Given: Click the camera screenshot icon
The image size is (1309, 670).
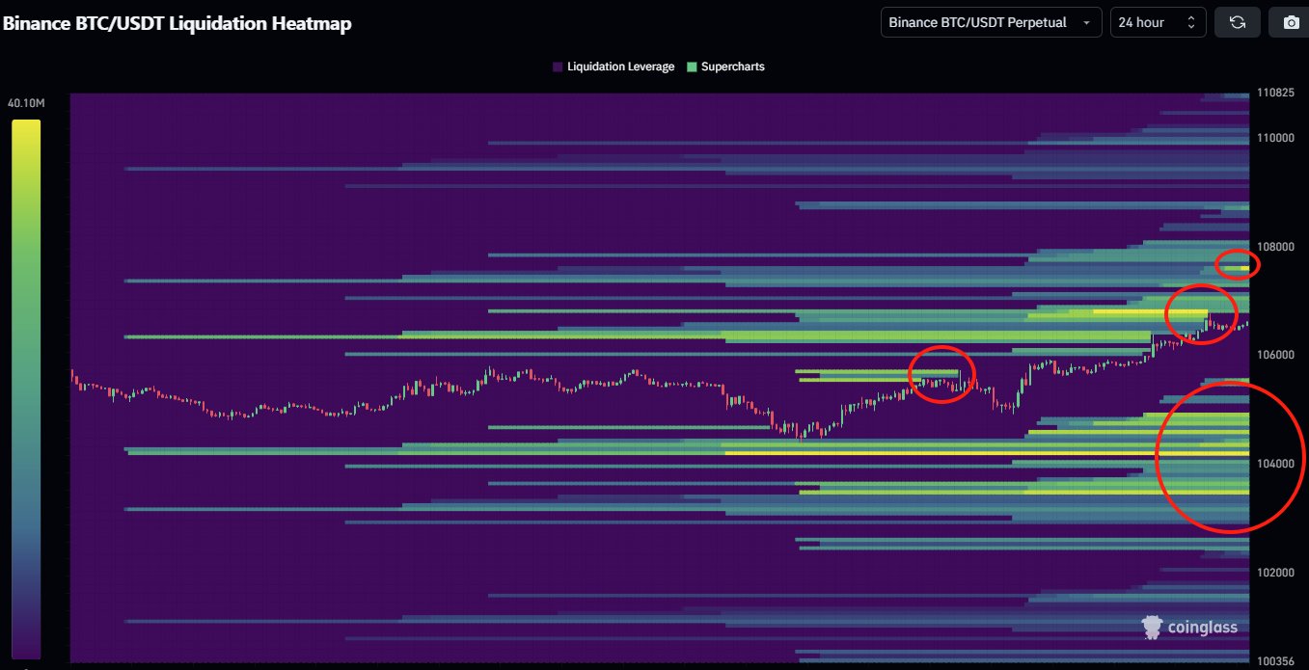Looking at the screenshot, I should pyautogui.click(x=1291, y=22).
